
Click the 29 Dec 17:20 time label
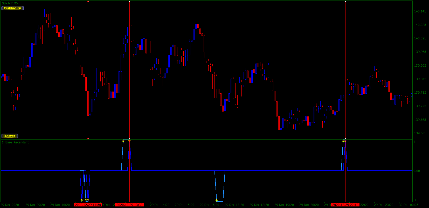(234, 205)
